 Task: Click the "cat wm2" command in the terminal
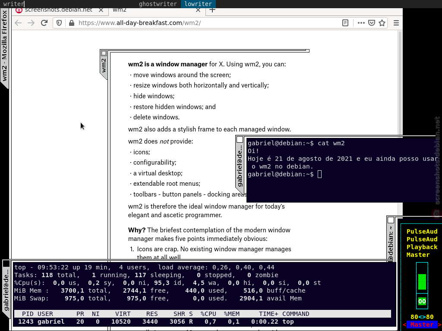pos(331,143)
